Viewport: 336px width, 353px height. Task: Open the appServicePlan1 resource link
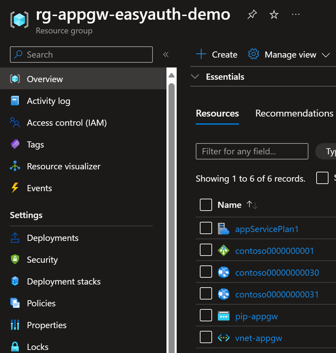click(267, 229)
